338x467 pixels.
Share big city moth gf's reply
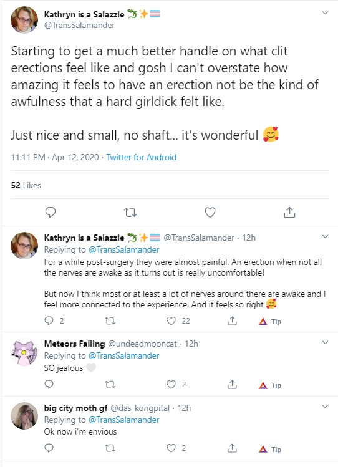(232, 448)
